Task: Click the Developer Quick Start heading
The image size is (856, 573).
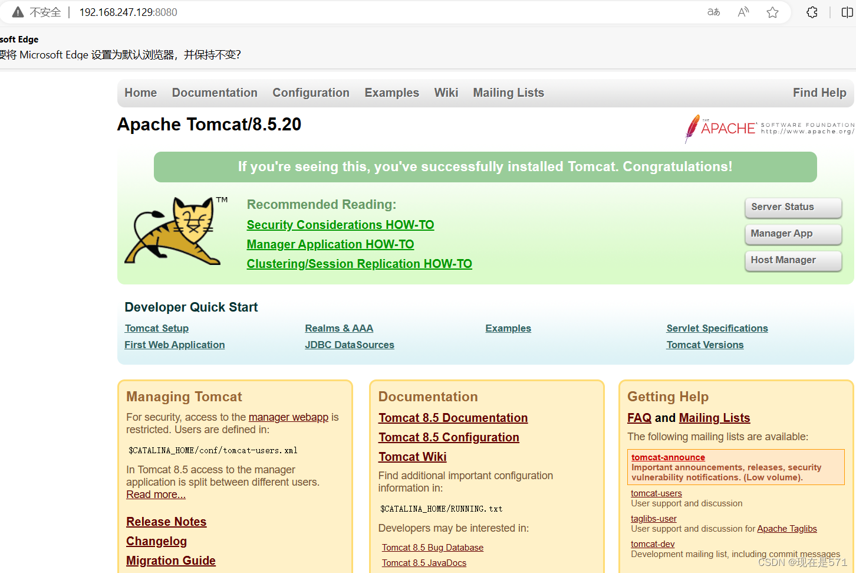Action: click(191, 307)
